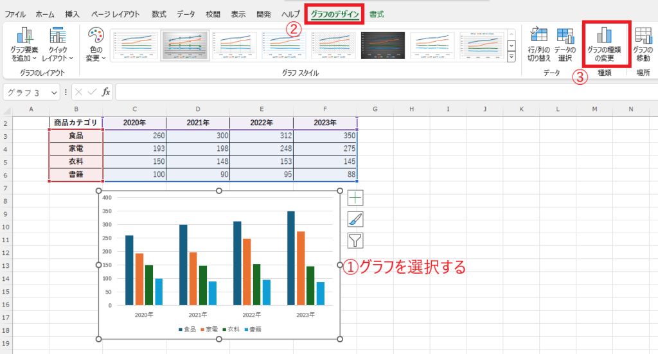Click cell with value 153
This screenshot has height=354, width=658.
[x=262, y=161]
